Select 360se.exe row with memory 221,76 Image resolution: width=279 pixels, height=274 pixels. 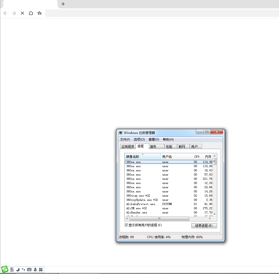(169, 179)
